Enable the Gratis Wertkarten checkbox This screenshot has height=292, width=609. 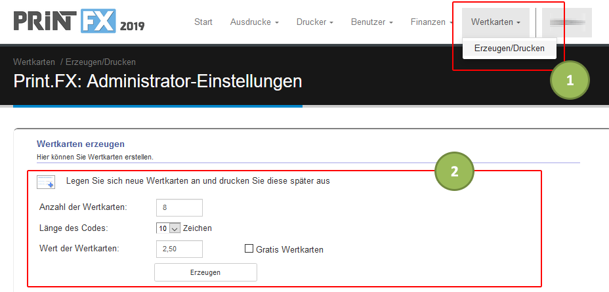point(249,249)
